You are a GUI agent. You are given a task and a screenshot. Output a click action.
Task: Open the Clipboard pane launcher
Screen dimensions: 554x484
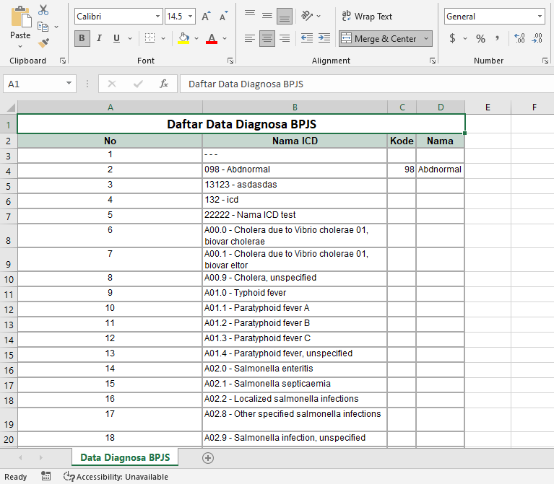click(x=63, y=61)
